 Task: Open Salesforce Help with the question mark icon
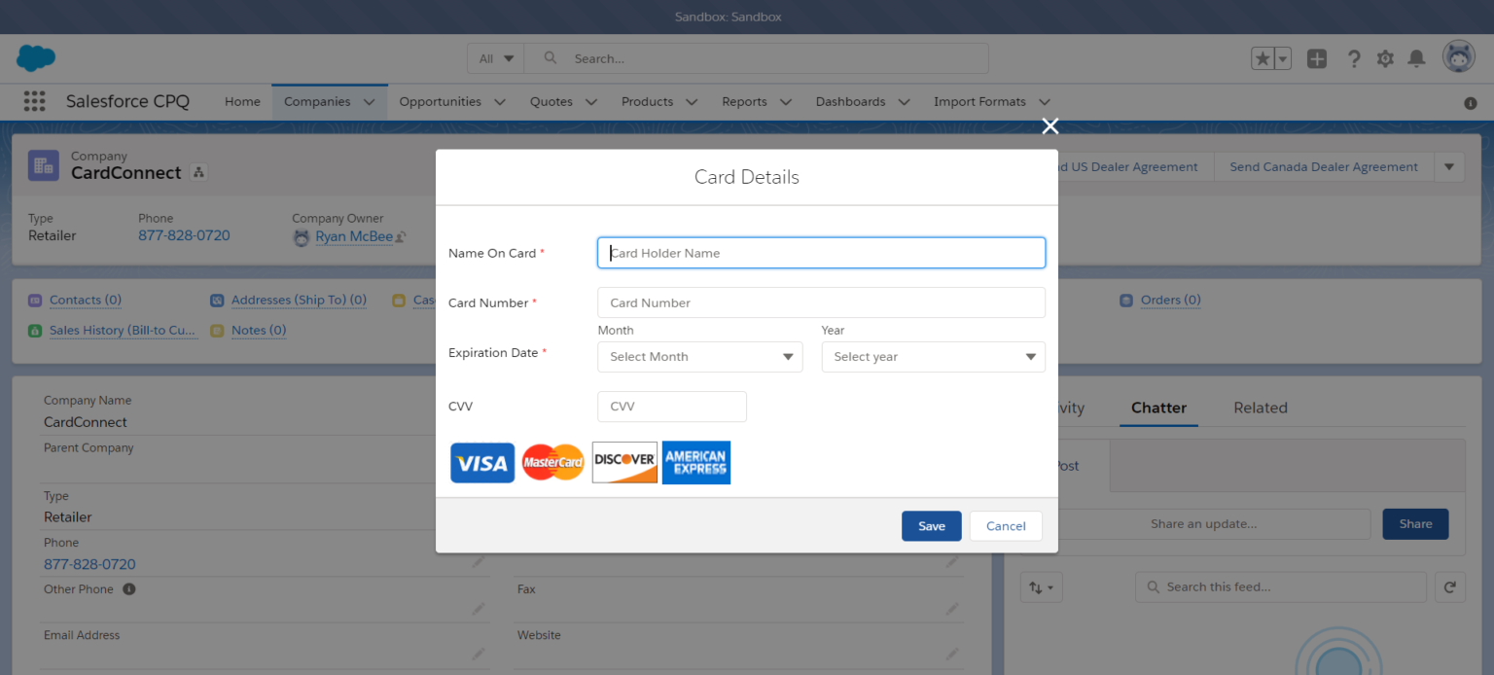[x=1354, y=58]
